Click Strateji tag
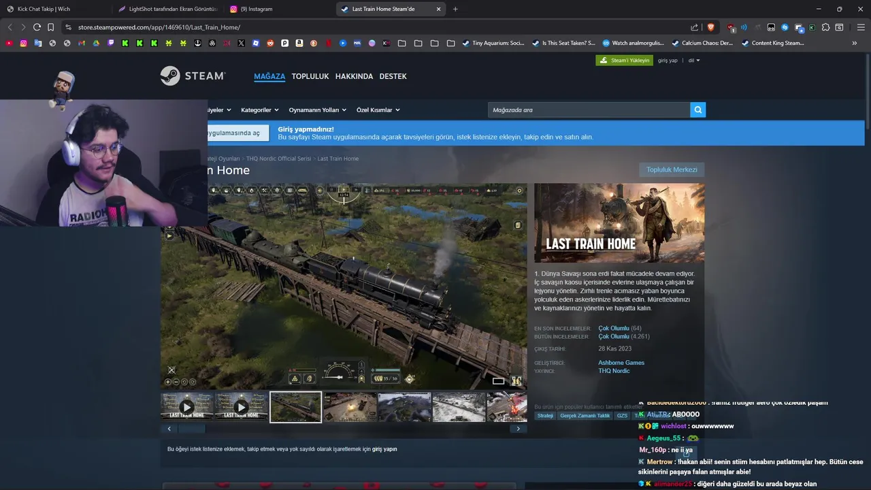This screenshot has height=490, width=871. 545,415
